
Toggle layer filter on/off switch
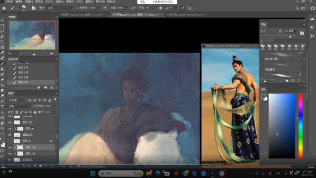(x=55, y=100)
